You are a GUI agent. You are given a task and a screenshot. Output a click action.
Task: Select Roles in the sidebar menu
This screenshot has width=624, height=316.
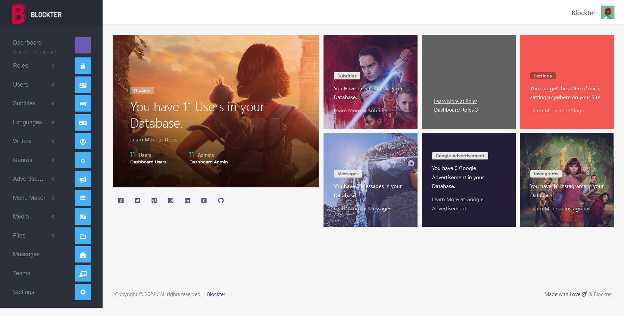(x=20, y=66)
